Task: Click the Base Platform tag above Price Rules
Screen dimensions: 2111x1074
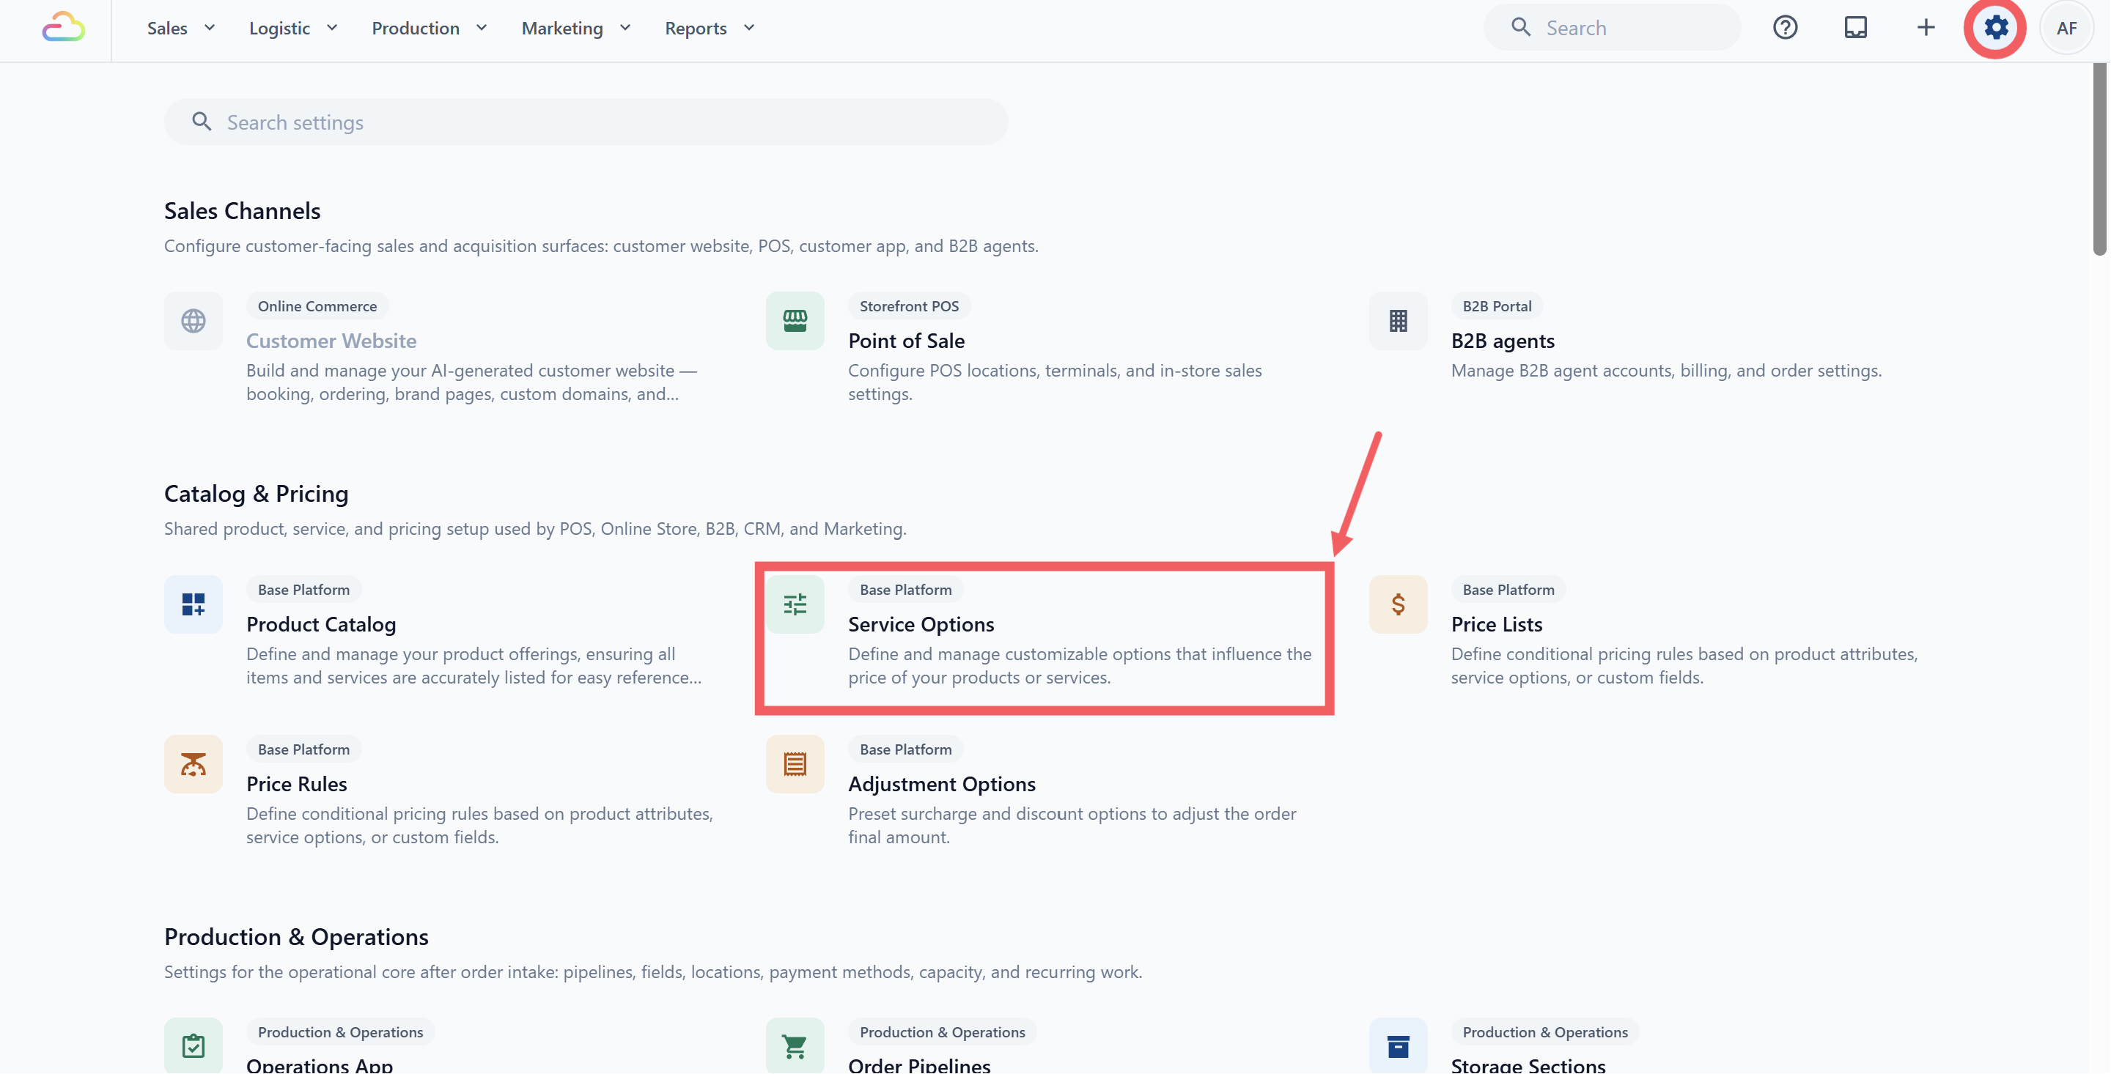Action: click(303, 749)
